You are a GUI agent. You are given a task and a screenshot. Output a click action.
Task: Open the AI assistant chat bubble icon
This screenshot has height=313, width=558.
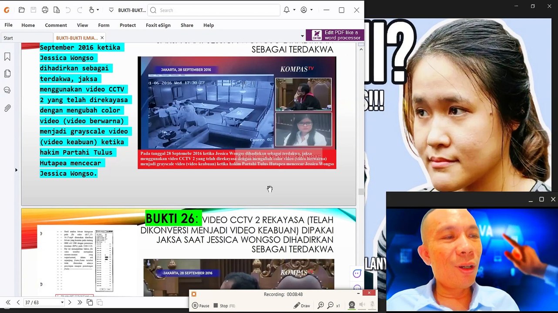[x=357, y=273]
